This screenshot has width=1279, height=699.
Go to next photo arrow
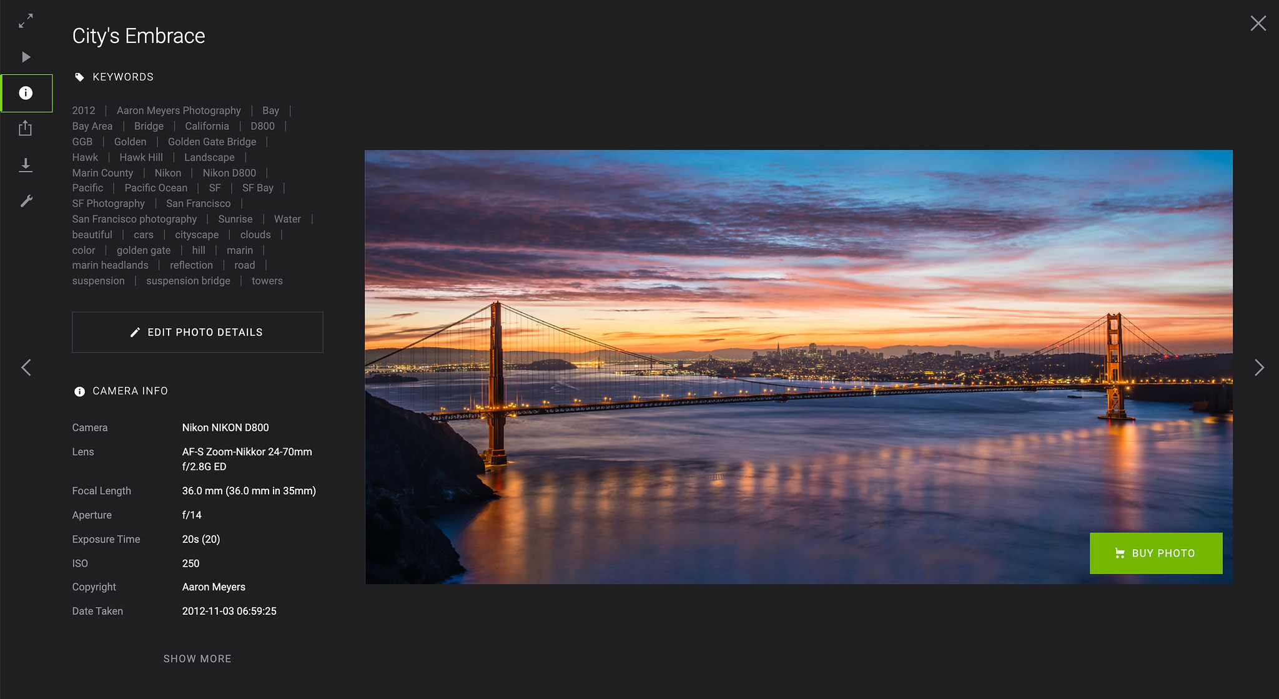point(1259,368)
